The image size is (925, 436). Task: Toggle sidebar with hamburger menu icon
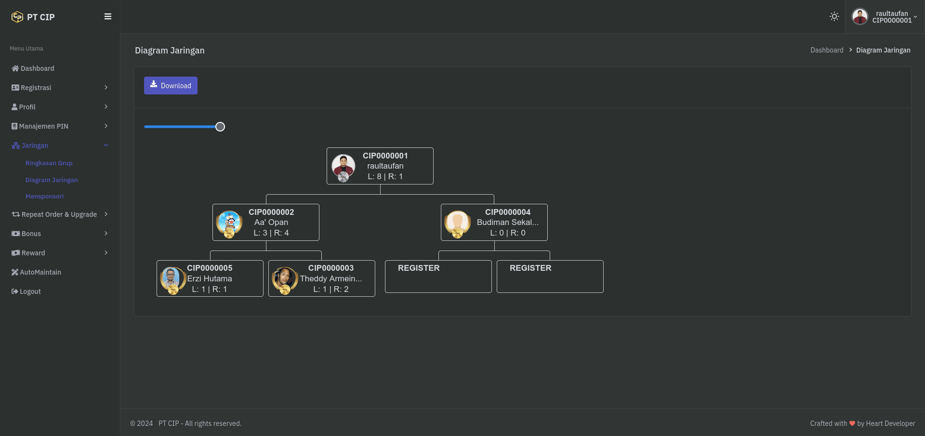108,17
